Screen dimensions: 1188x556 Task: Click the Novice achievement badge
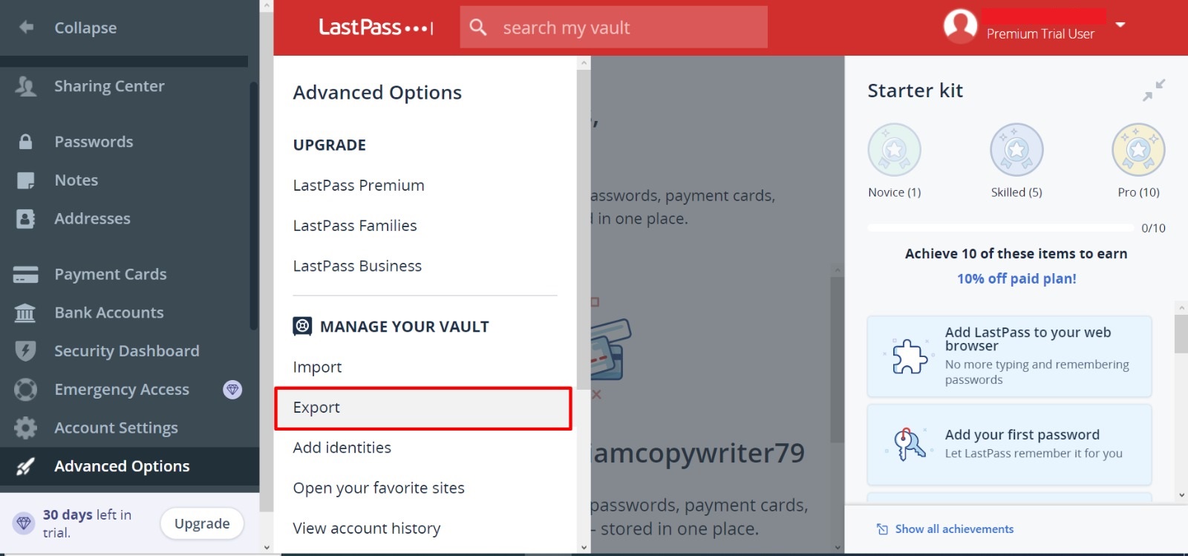click(x=894, y=150)
